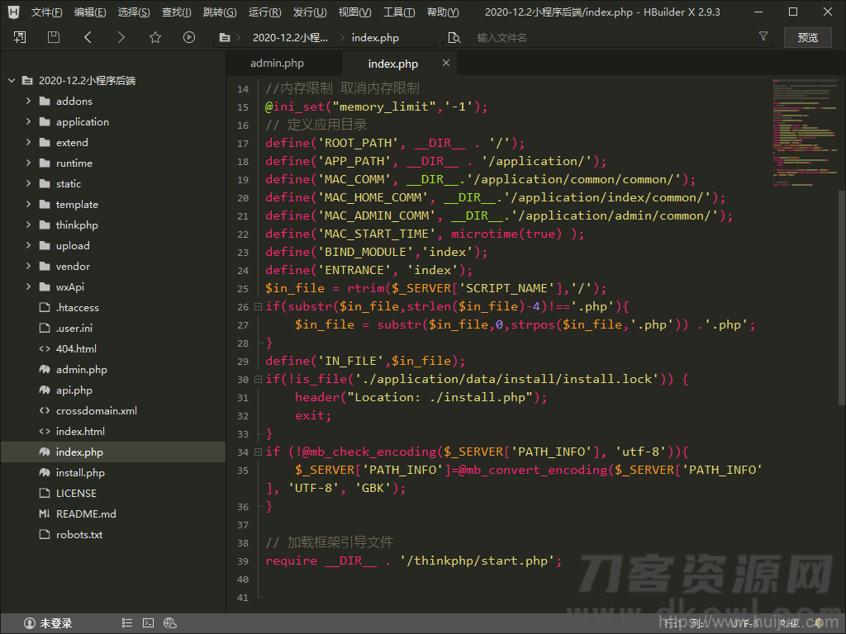Close the index.php tab
The image size is (846, 634).
tap(445, 63)
